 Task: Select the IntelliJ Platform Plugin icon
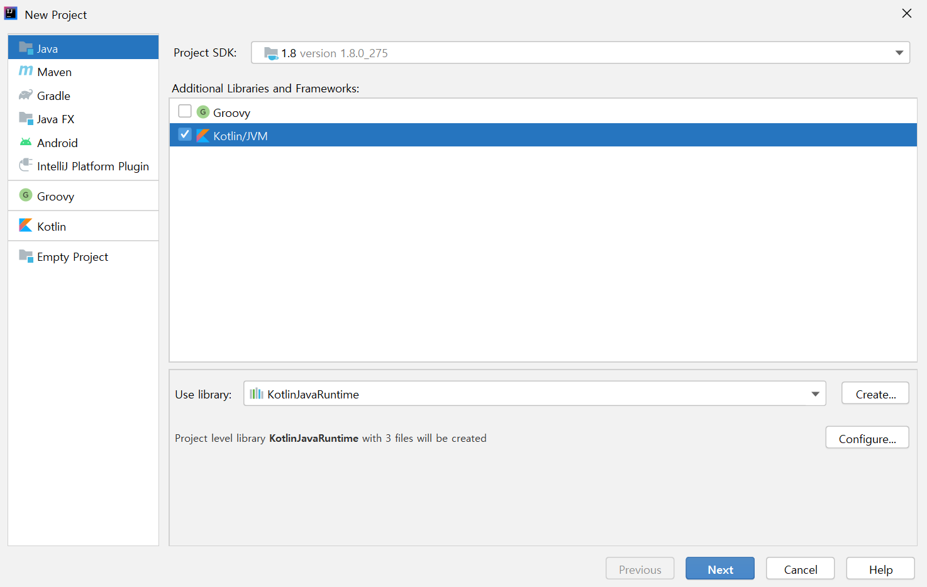tap(26, 165)
